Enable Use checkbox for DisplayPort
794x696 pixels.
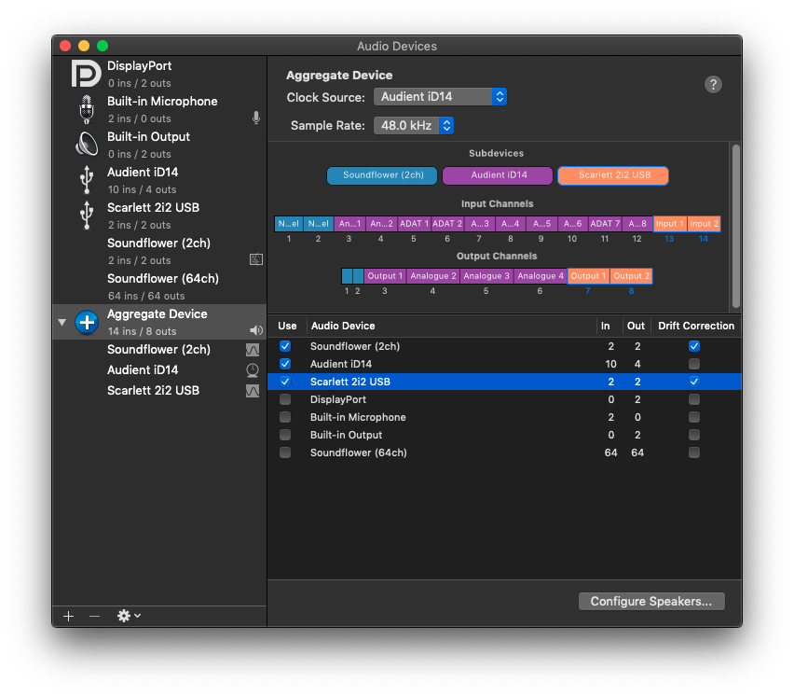tap(285, 399)
